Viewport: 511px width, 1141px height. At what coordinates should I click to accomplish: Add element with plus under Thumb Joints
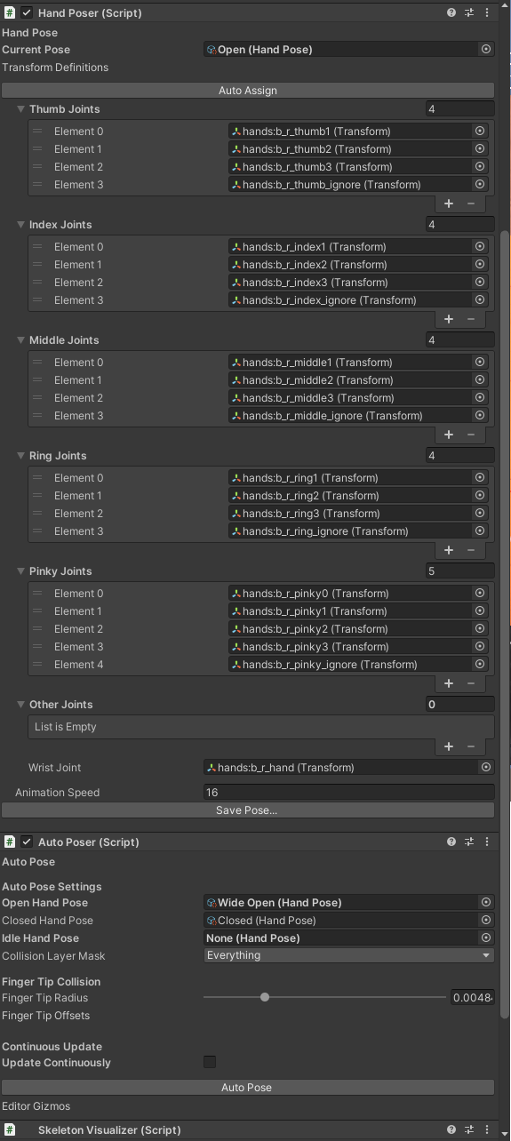coord(449,203)
